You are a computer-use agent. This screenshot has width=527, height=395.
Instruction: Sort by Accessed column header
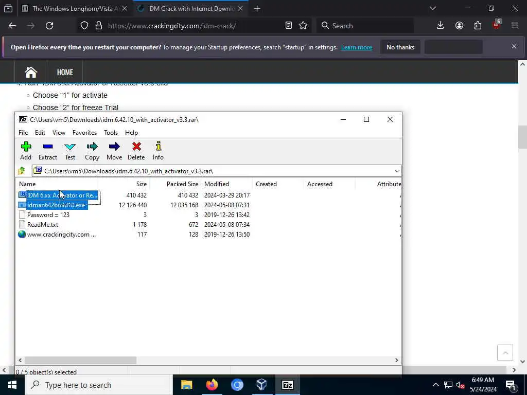tap(329, 184)
